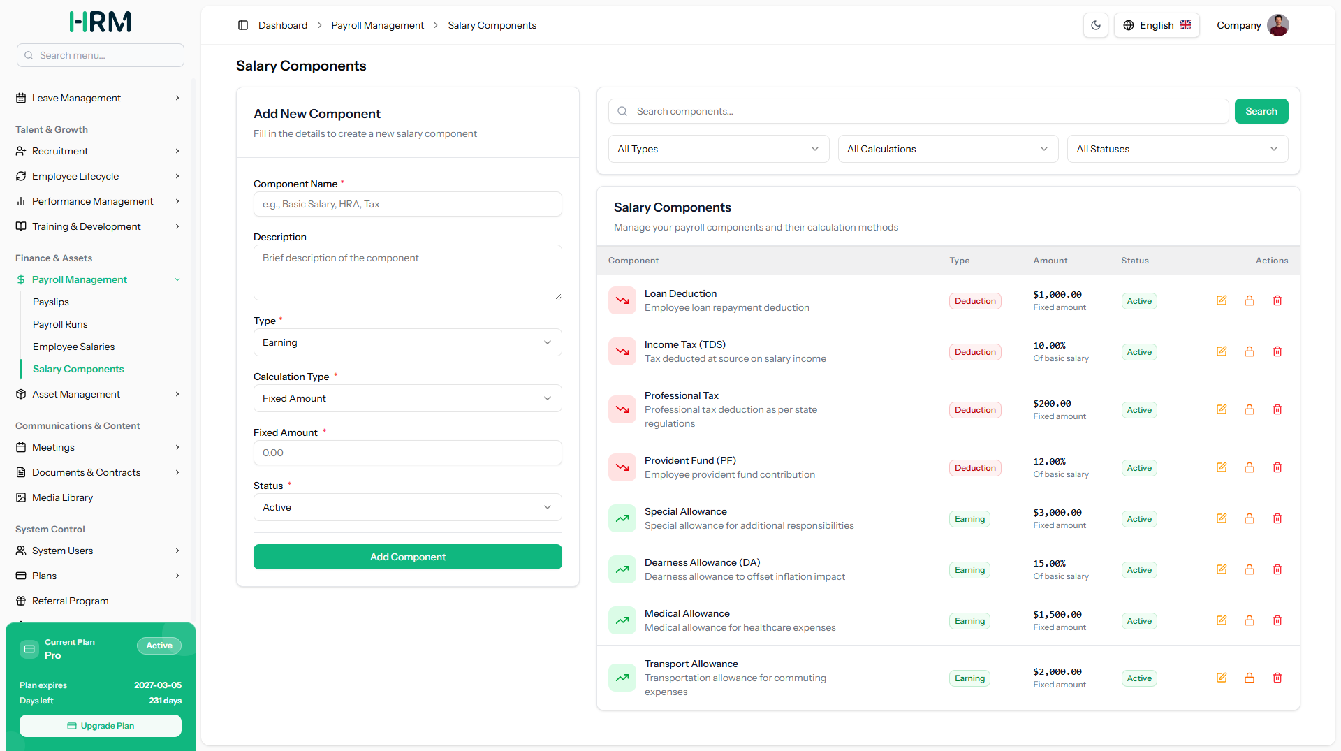Open the Calculation Type dropdown
This screenshot has height=751, width=1341.
[x=408, y=398]
